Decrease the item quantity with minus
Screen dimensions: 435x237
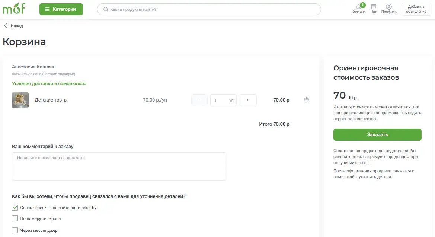(x=199, y=100)
